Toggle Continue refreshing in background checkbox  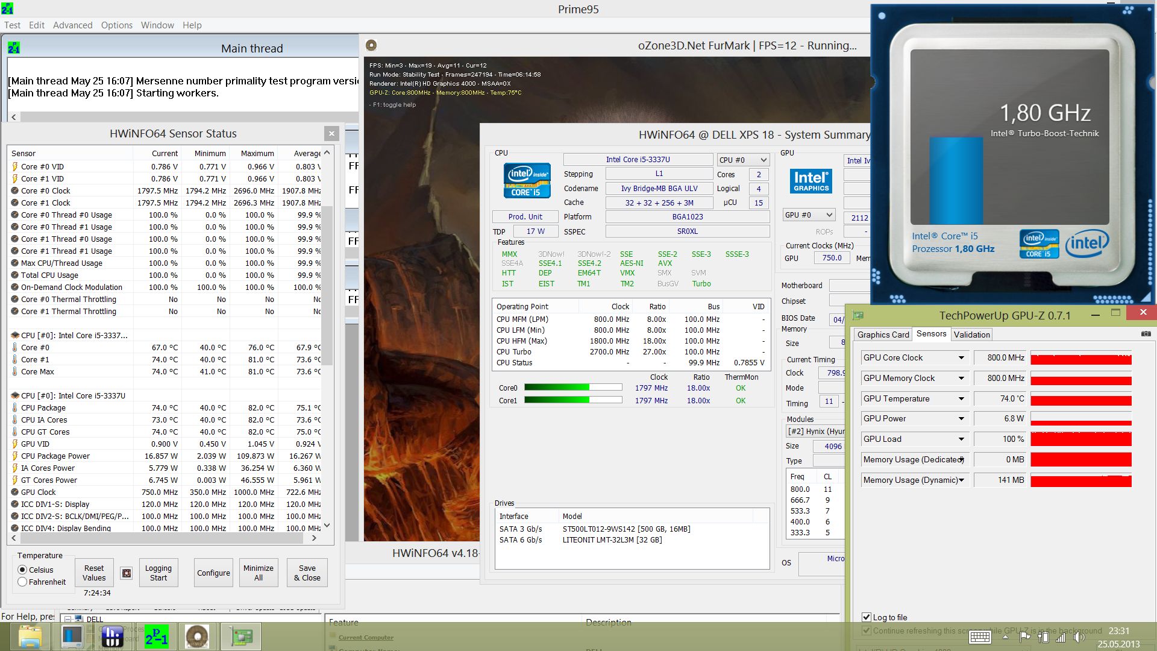867,631
